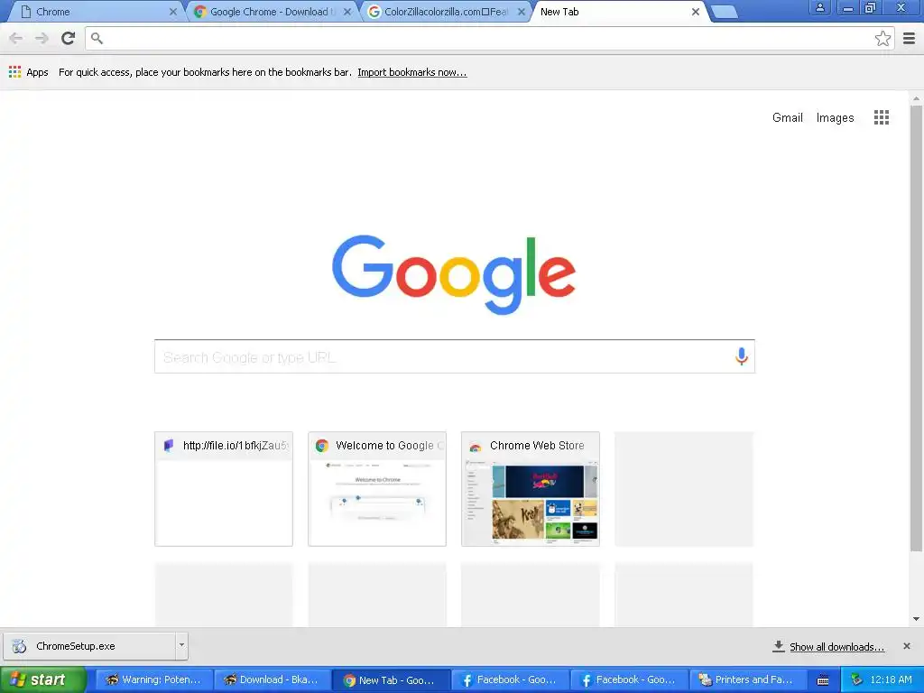Click the page scroll down arrow

pos(916,619)
